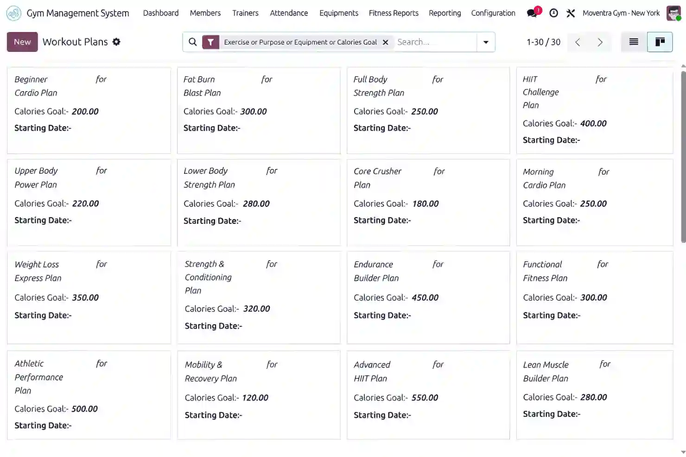Open the Attendance menu
686x457 pixels.
(289, 13)
